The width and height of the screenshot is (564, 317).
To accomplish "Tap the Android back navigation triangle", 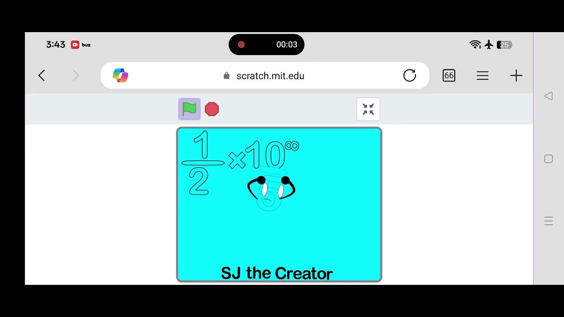I will click(x=549, y=96).
